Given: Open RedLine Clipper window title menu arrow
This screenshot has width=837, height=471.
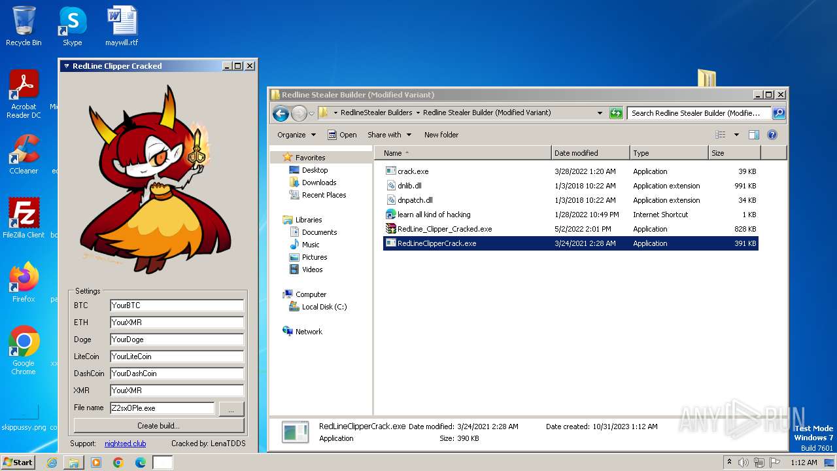Looking at the screenshot, I should click(66, 66).
